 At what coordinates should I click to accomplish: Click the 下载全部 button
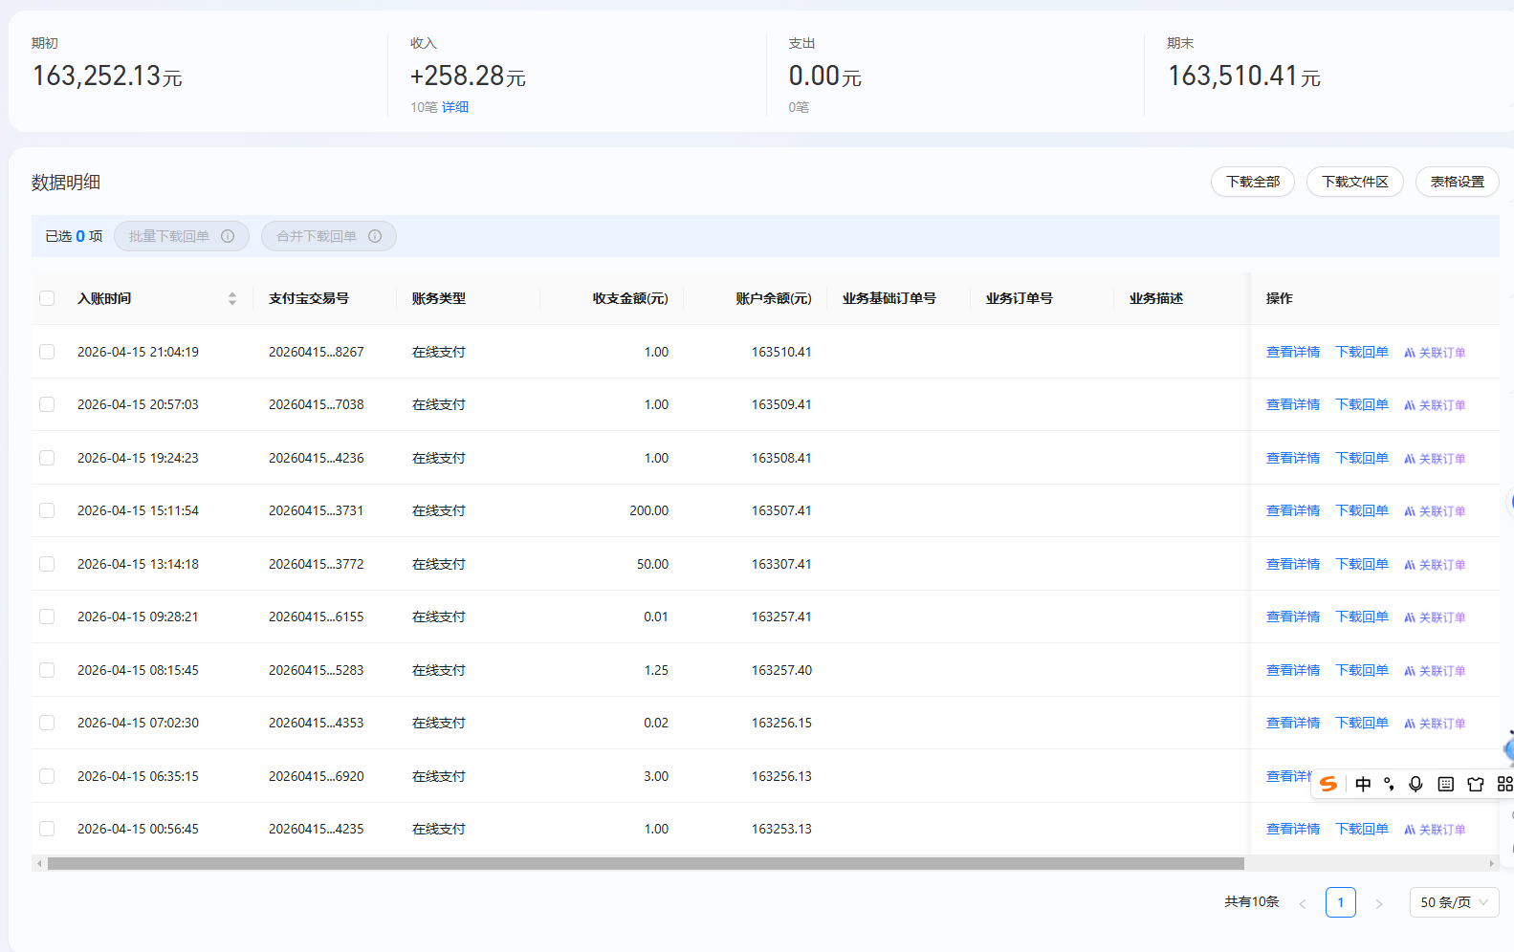click(1252, 182)
